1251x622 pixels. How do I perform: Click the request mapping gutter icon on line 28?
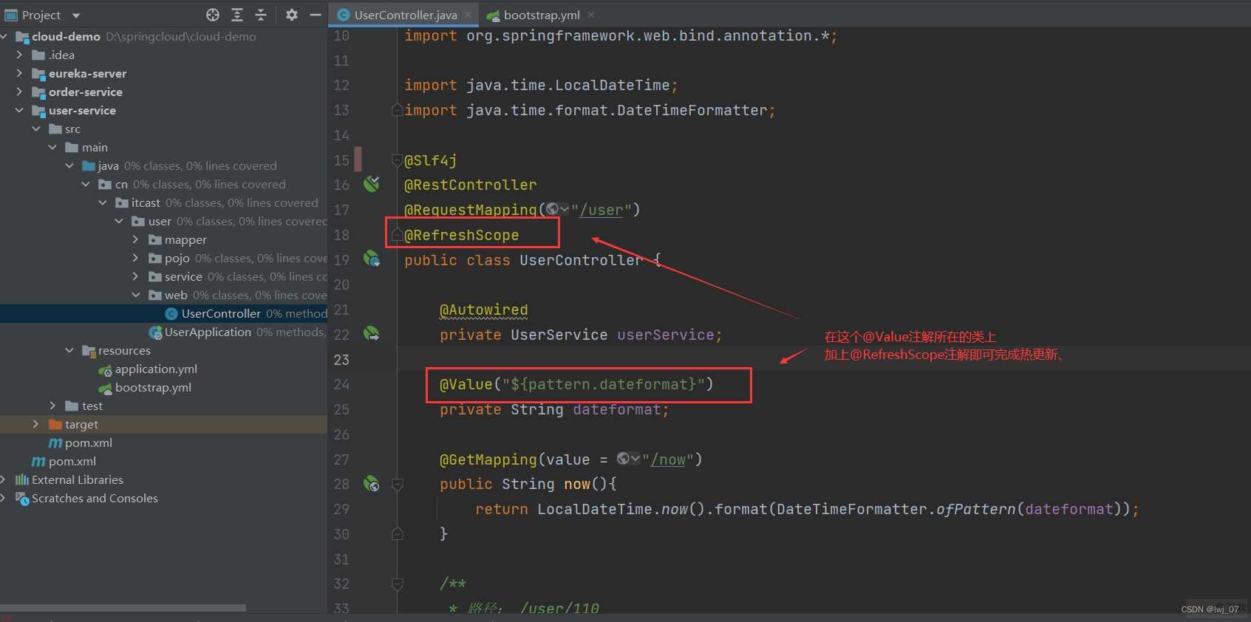point(372,484)
